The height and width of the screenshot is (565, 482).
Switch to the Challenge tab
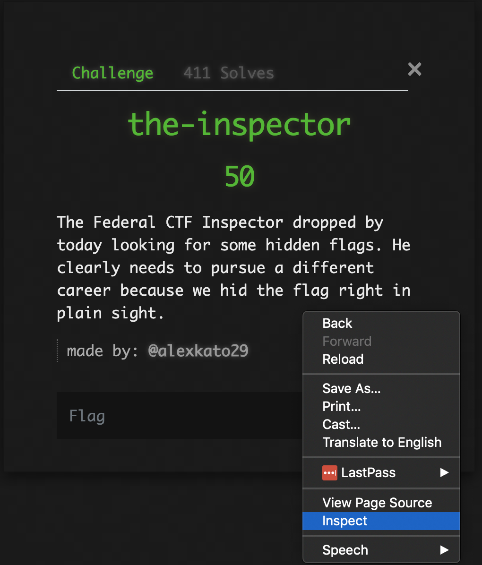click(112, 73)
